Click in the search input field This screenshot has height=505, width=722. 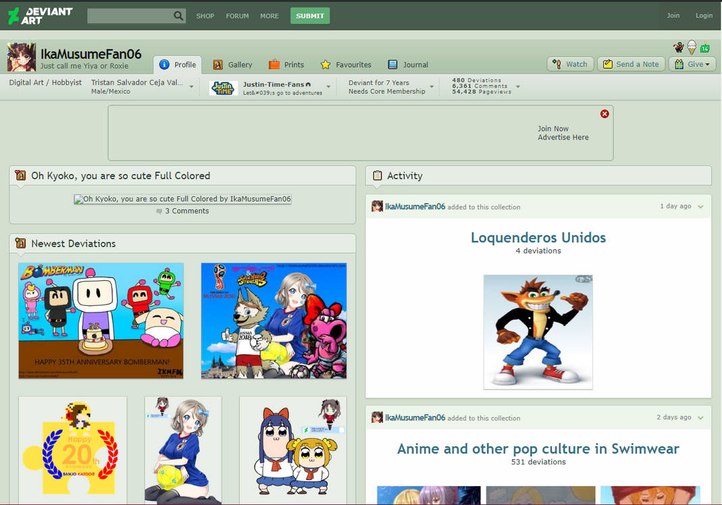[130, 16]
